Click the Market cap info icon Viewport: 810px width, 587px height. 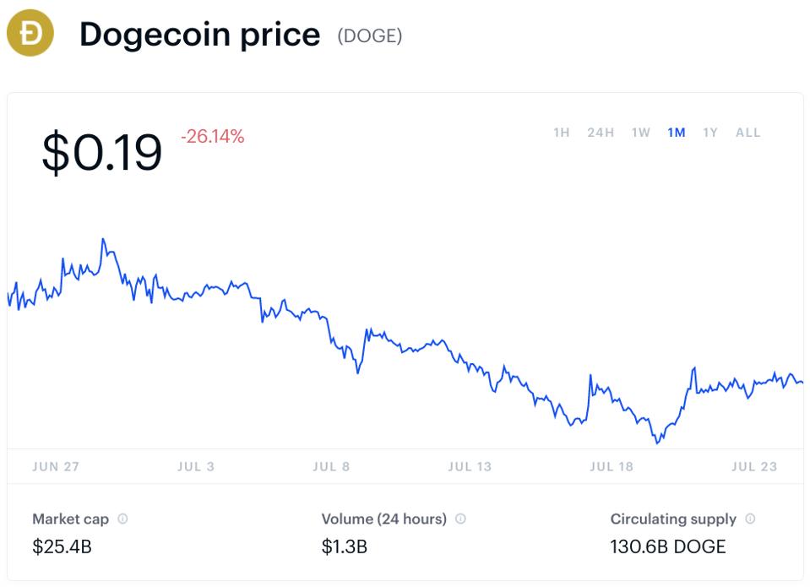tap(122, 519)
